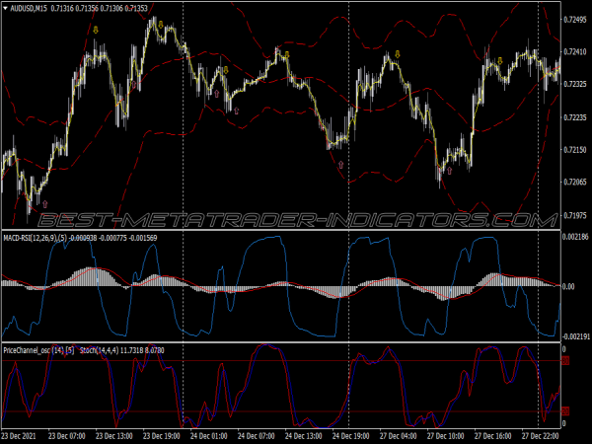Click the 27 Dec 22:00 time label
592x444 pixels.
click(541, 436)
